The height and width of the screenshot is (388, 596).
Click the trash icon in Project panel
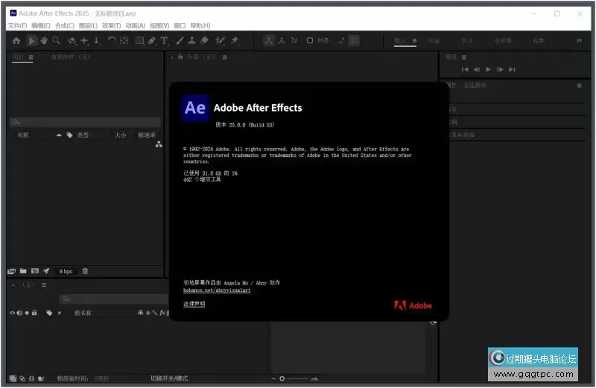tap(85, 271)
